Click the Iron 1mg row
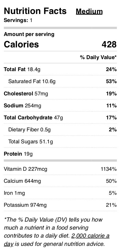 [x=60, y=193]
